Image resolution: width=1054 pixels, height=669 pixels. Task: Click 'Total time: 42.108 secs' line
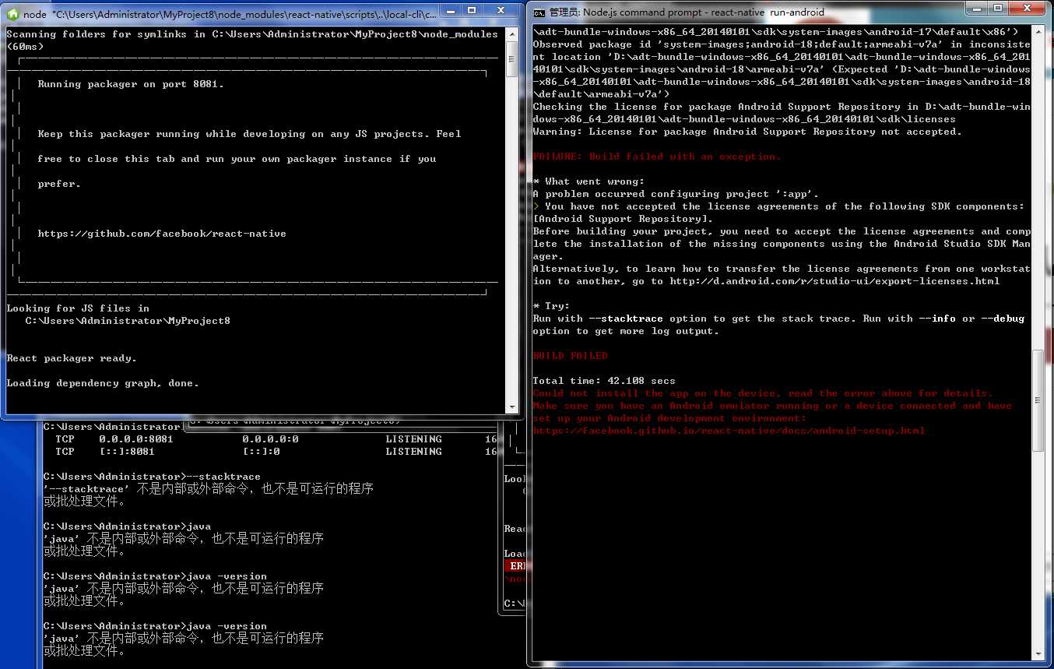point(604,381)
